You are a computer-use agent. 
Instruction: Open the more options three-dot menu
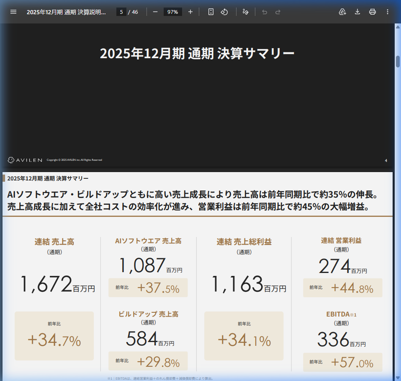coord(386,12)
